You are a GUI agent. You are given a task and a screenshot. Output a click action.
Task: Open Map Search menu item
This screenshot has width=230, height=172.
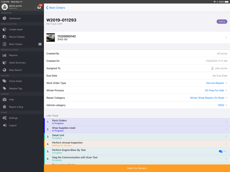point(22,70)
